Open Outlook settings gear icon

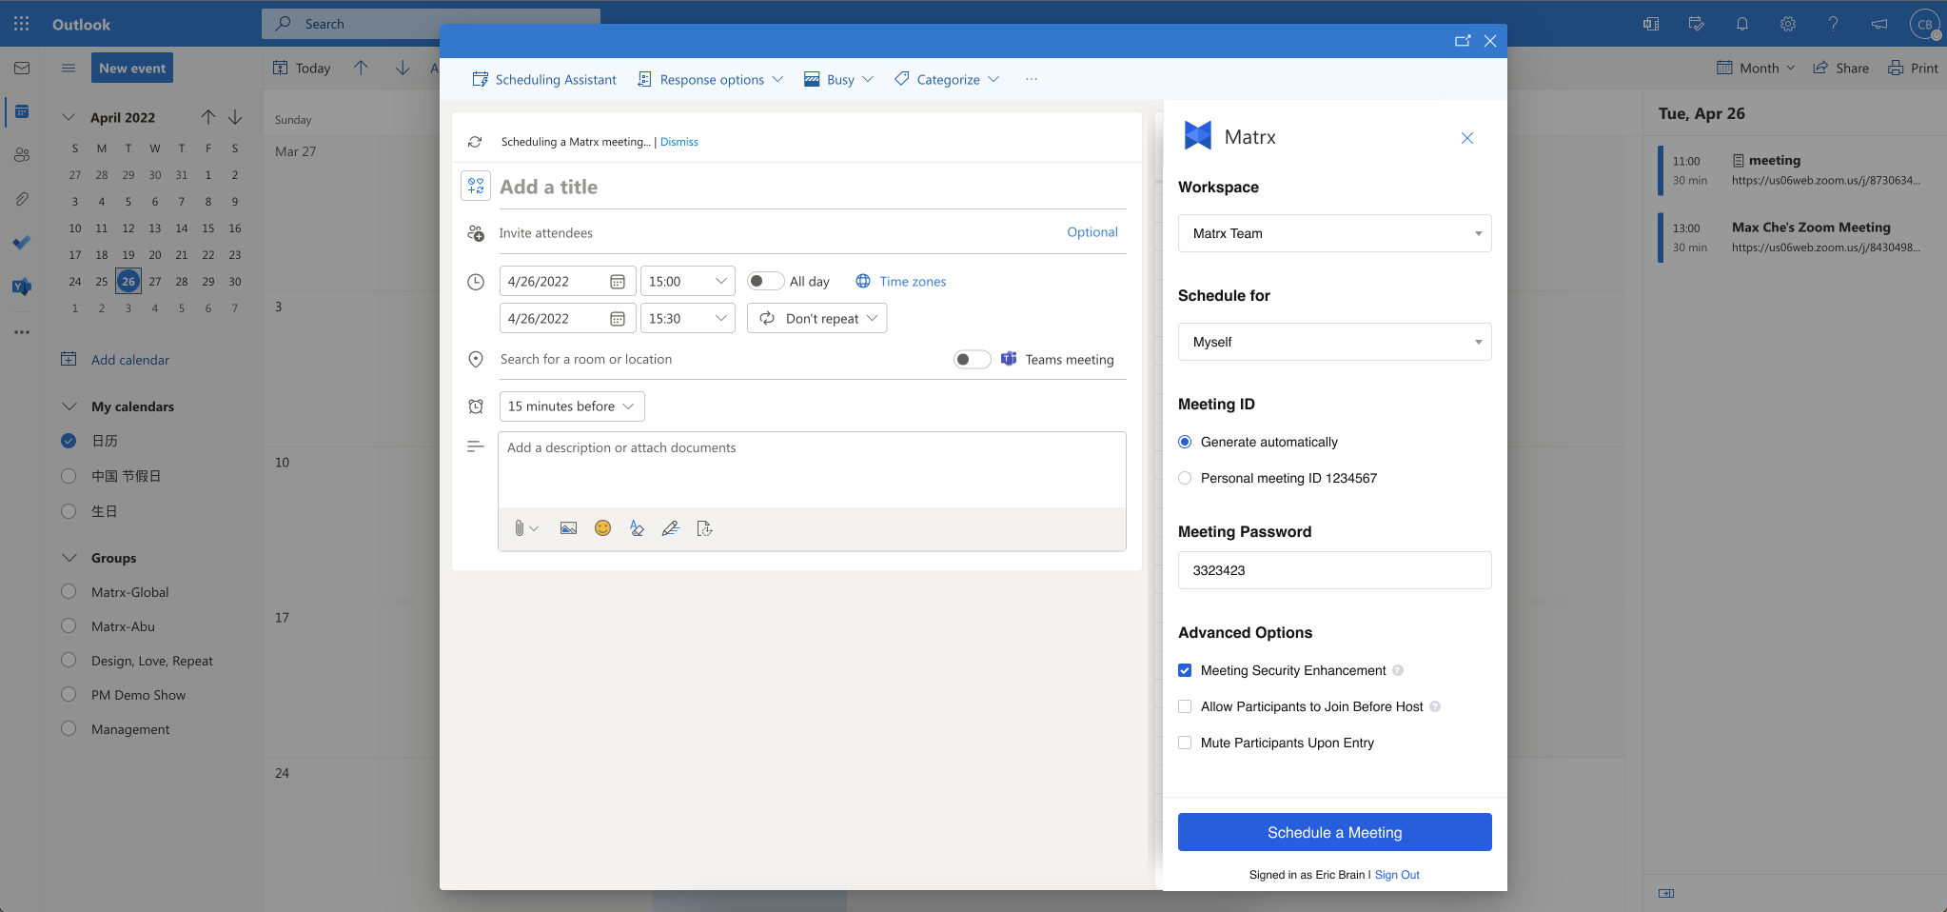(x=1788, y=24)
